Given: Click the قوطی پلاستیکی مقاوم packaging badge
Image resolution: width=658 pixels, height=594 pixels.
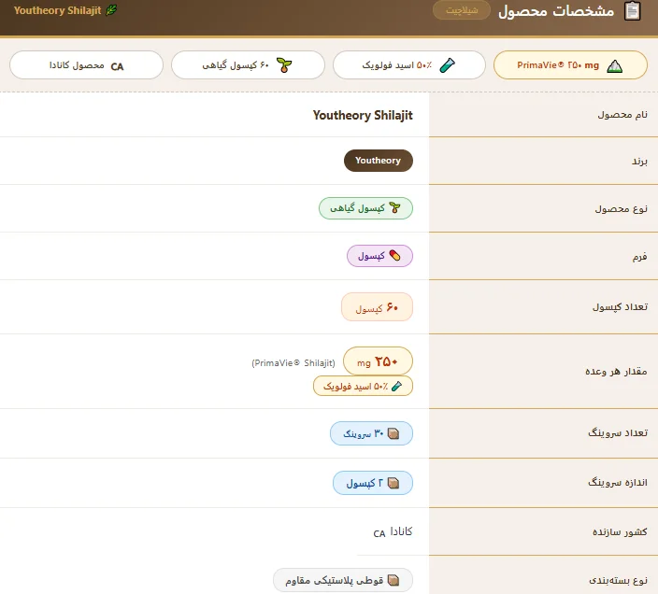Looking at the screenshot, I should [343, 580].
